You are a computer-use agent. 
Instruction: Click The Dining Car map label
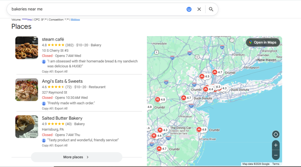(181, 128)
